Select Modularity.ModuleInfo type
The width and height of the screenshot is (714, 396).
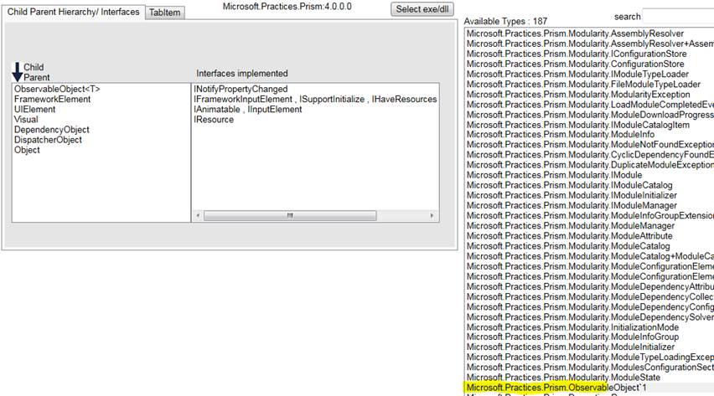(561, 135)
